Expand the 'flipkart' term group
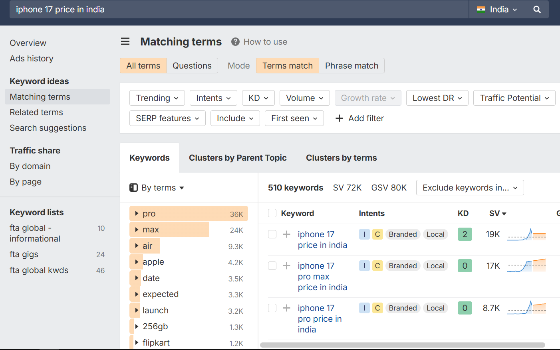Image resolution: width=560 pixels, height=350 pixels. [x=137, y=343]
